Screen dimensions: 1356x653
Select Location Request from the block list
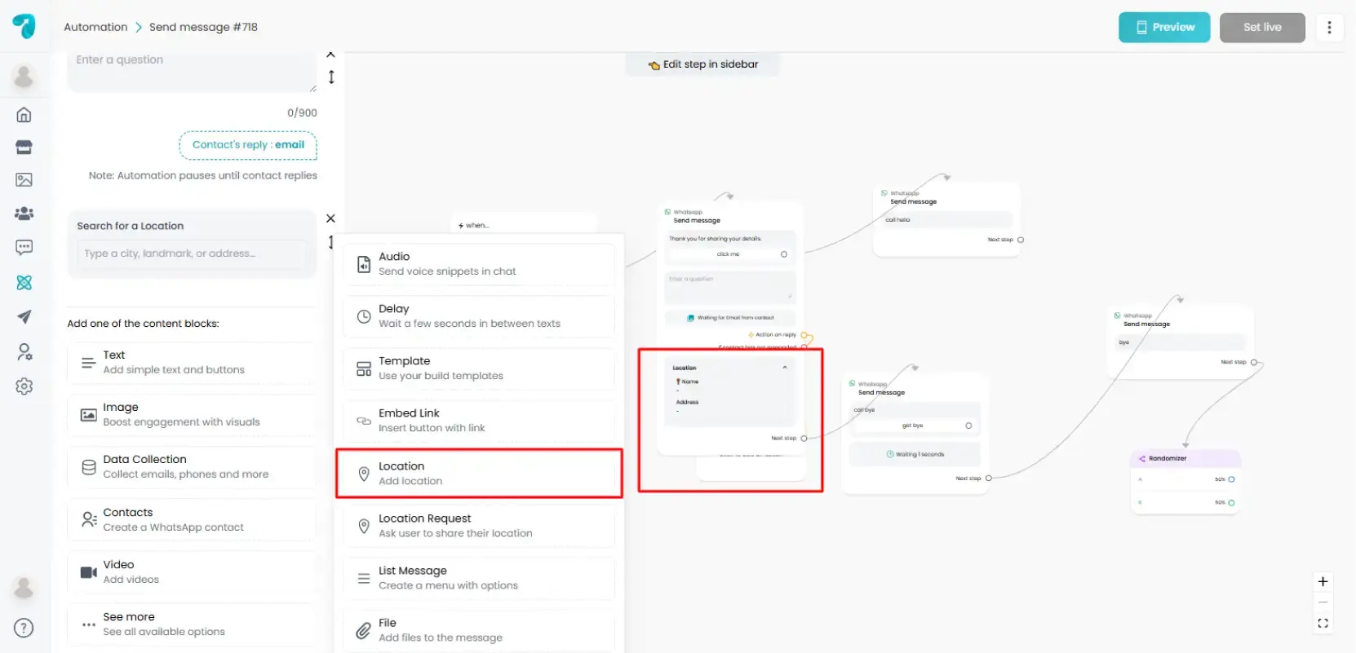coord(479,526)
